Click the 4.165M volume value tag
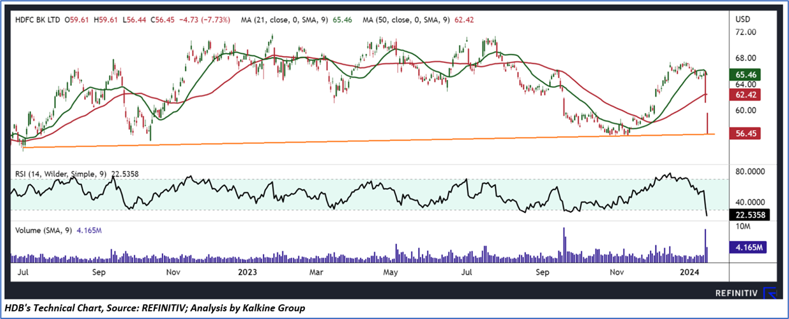789x319 pixels. [x=747, y=247]
